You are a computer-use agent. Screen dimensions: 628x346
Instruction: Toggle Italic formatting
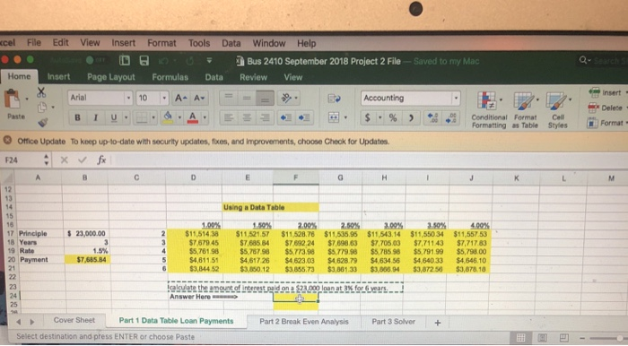click(95, 117)
